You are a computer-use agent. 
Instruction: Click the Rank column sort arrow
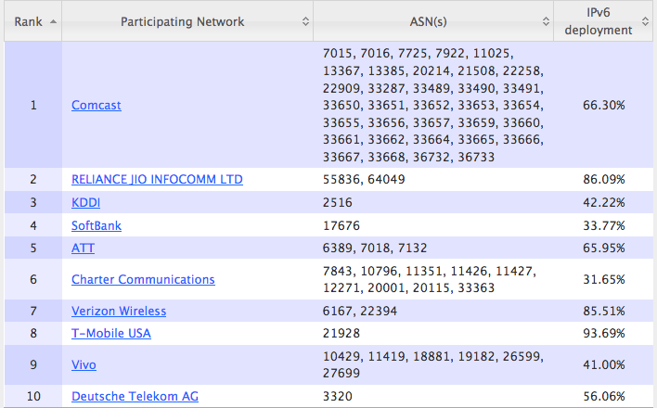pyautogui.click(x=52, y=20)
